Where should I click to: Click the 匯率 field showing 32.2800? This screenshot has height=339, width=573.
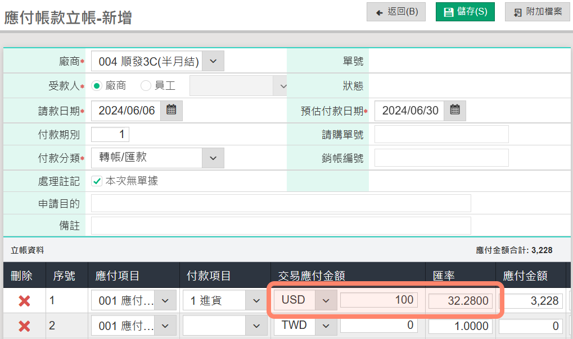[x=459, y=301]
